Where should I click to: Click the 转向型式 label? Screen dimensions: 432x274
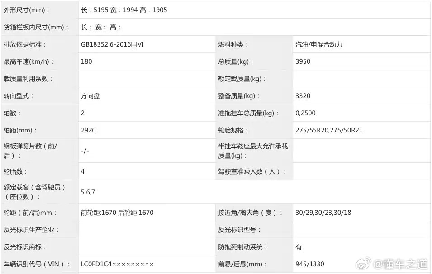19,96
